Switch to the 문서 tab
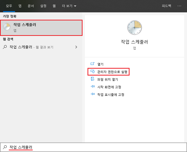This screenshot has height=152, width=187. [x=31, y=6]
